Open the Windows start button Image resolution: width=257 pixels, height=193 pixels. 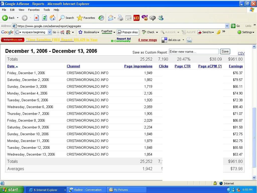point(12,190)
